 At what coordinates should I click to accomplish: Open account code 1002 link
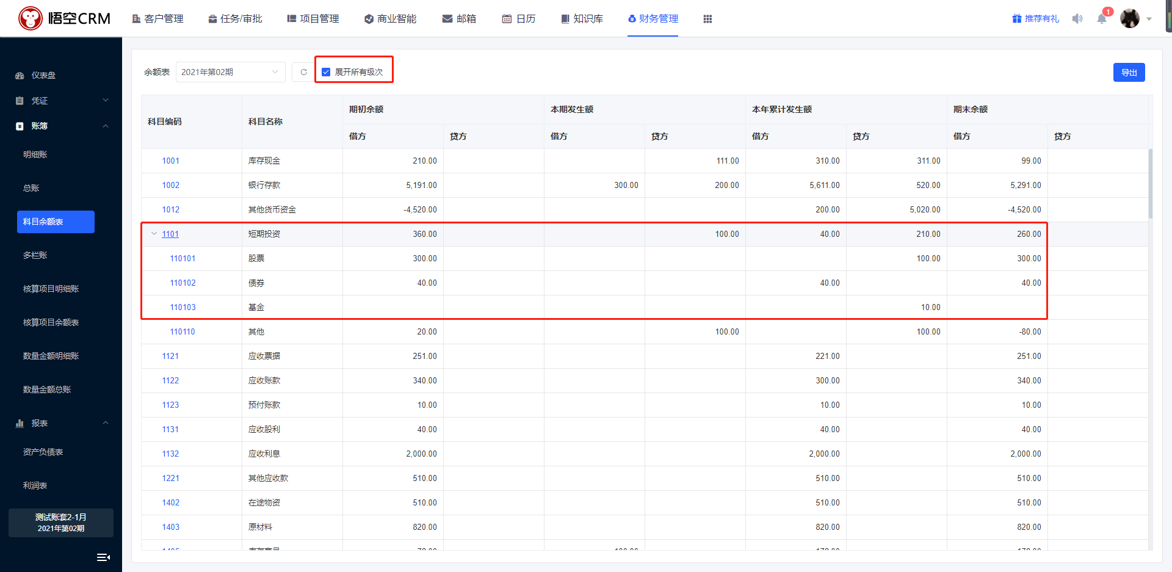point(170,185)
